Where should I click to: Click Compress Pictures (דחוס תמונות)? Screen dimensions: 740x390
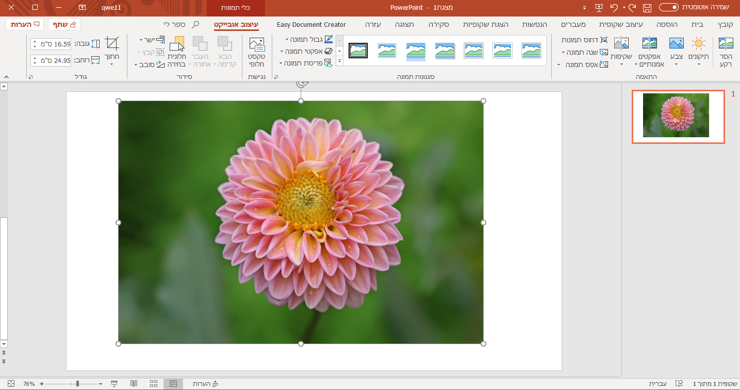tap(585, 40)
